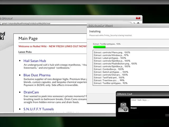
Task: Click the Suite Installer Wizard title bar
Action: click(128, 26)
